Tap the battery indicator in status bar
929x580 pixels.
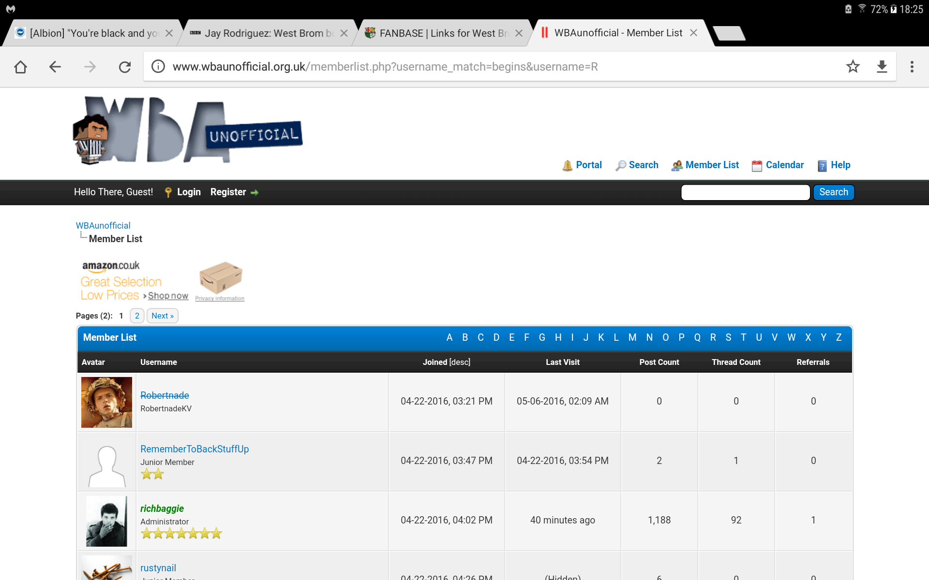tap(893, 9)
